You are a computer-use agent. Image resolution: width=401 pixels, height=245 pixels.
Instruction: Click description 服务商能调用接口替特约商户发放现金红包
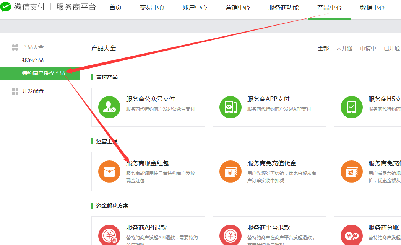pyautogui.click(x=160, y=177)
